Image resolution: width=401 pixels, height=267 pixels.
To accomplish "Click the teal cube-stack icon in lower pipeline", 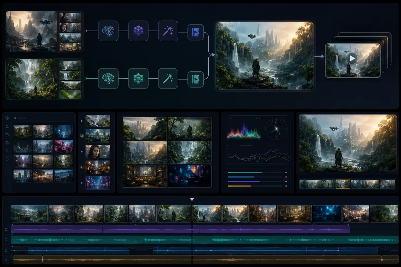I will click(138, 78).
